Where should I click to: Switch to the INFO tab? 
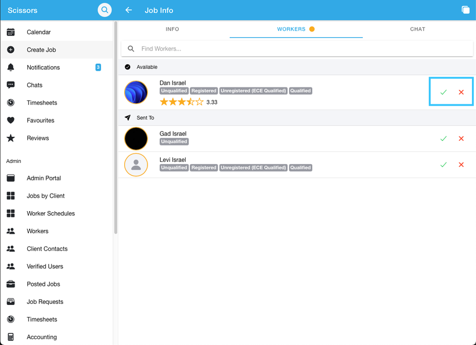pos(172,29)
